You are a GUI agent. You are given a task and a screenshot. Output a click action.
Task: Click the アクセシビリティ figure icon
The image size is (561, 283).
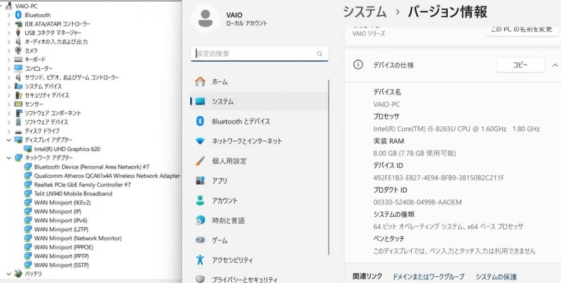[200, 260]
